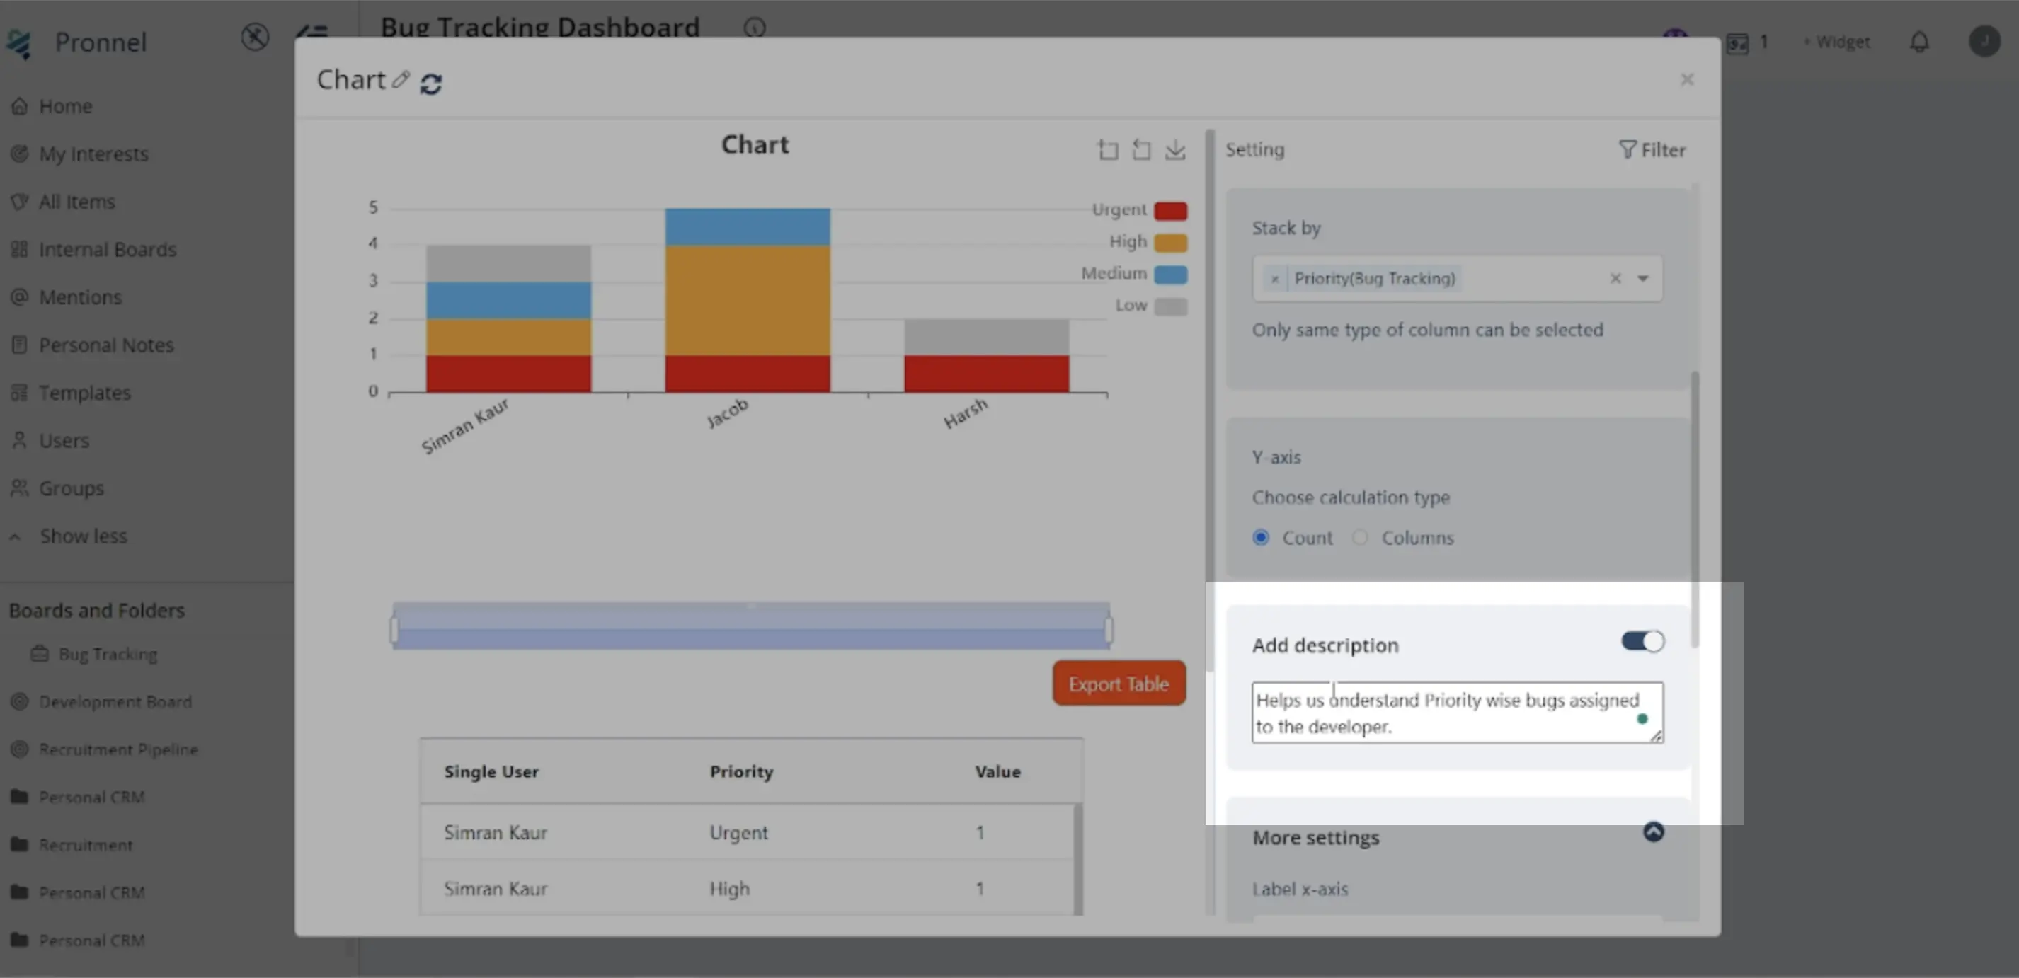Toggle the Medium legend swatch
The height and width of the screenshot is (978, 2019).
(x=1170, y=275)
